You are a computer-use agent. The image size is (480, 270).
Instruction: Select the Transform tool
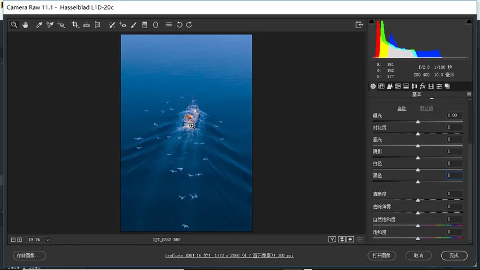[x=97, y=25]
